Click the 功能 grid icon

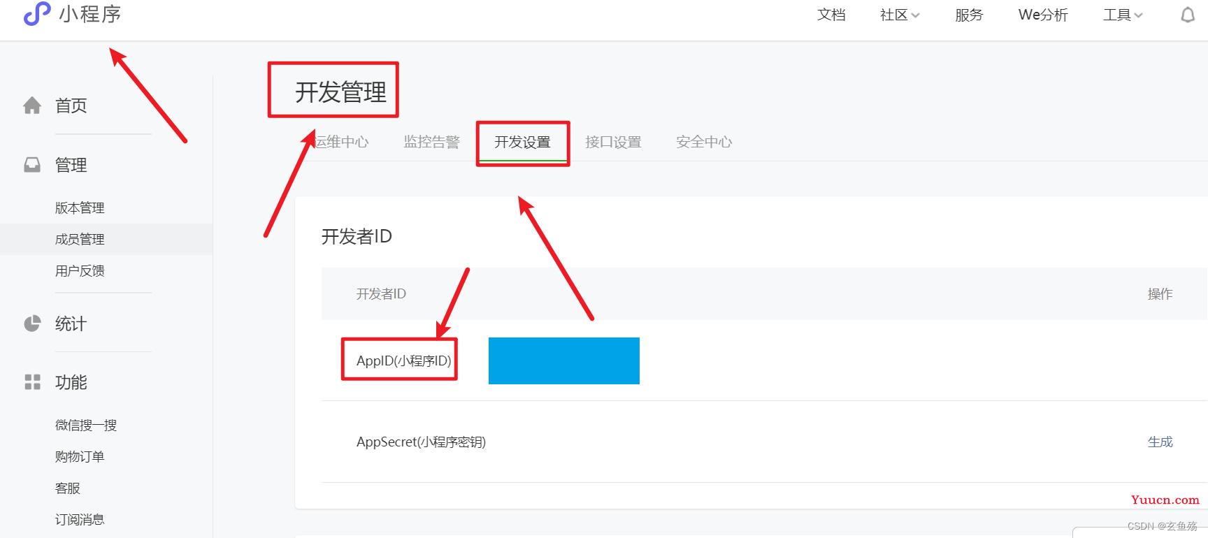(x=32, y=382)
